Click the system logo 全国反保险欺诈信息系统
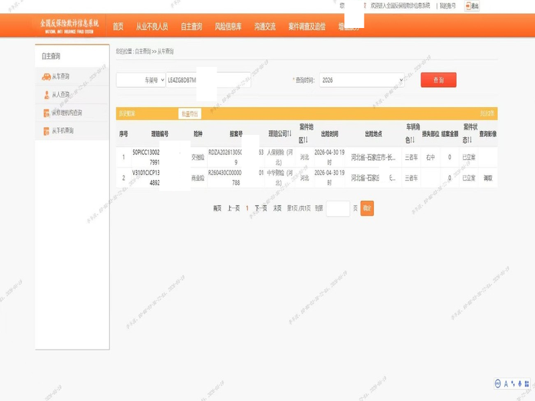The width and height of the screenshot is (535, 401). 70,26
